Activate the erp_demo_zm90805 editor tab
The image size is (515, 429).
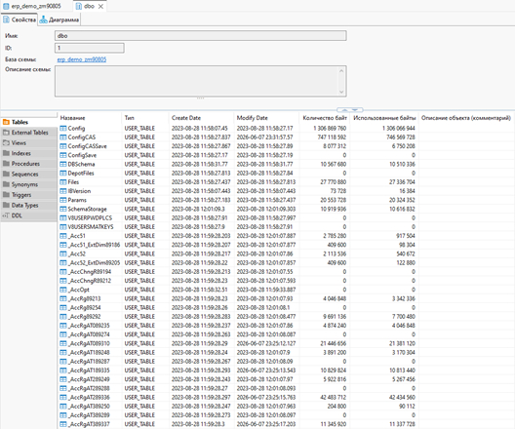pos(32,6)
